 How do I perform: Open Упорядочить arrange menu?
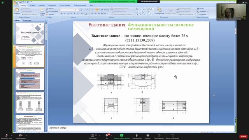159,11
